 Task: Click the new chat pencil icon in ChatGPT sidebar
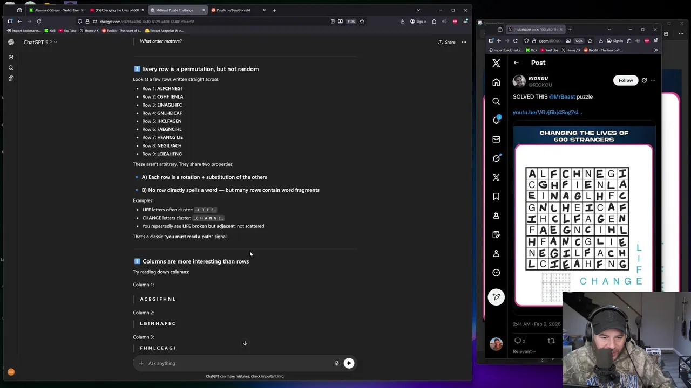[x=11, y=57]
